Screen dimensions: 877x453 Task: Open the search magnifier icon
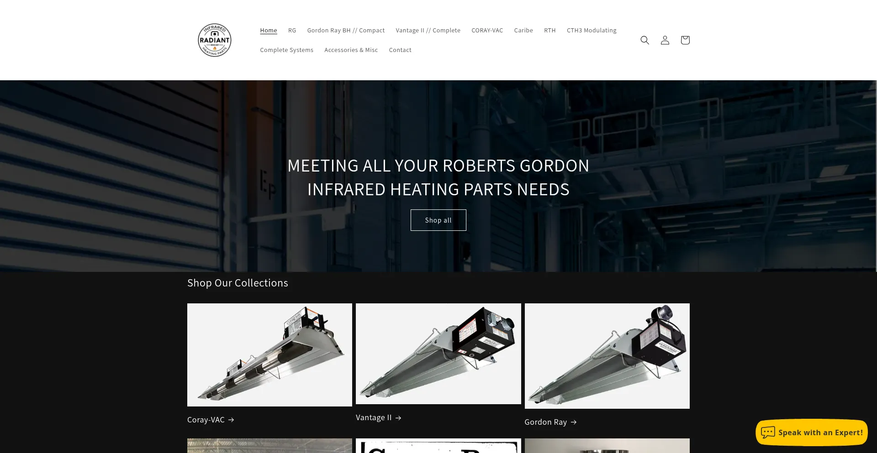[x=645, y=40]
